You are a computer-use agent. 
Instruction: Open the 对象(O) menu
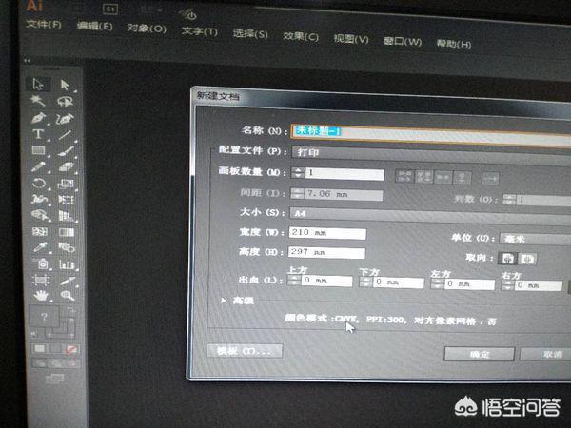click(147, 29)
